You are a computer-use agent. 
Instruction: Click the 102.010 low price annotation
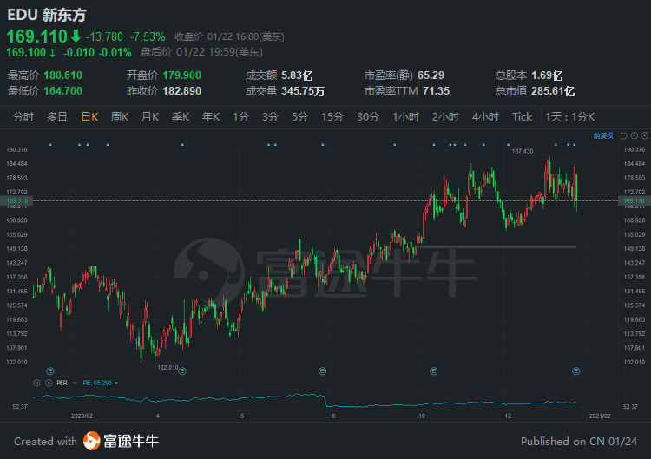click(x=168, y=367)
